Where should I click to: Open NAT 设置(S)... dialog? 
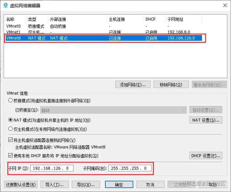coord(206,120)
